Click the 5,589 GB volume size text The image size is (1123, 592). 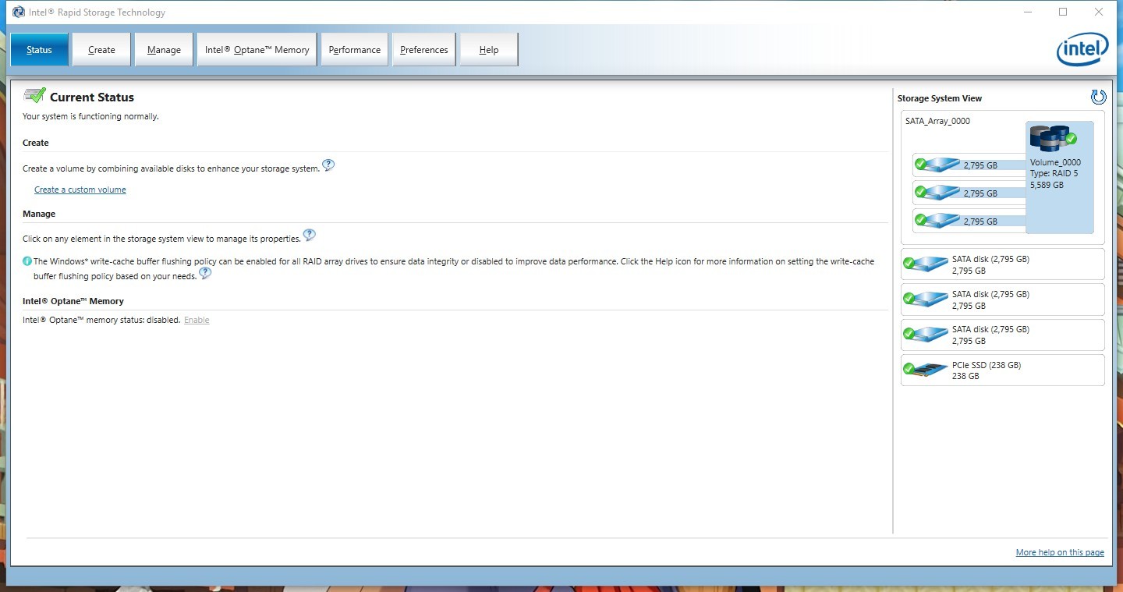tap(1047, 185)
